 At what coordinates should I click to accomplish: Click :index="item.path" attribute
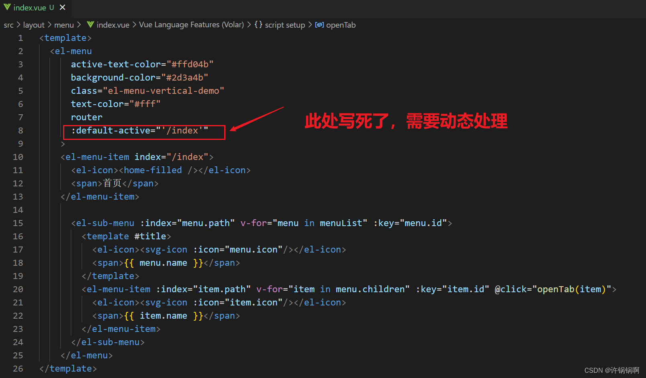tap(203, 289)
